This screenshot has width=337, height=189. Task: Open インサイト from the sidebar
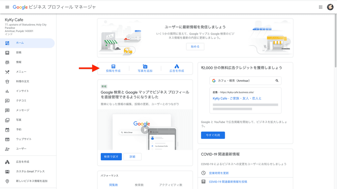(22, 91)
